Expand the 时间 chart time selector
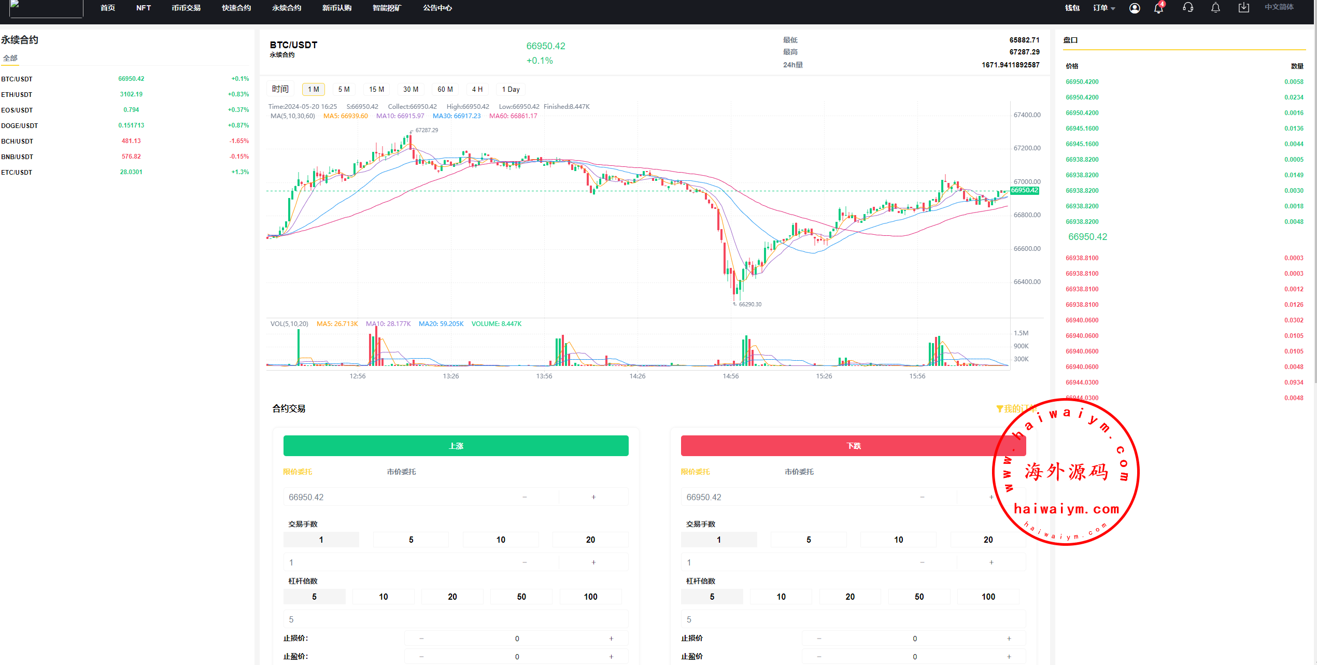The width and height of the screenshot is (1317, 665). tap(280, 89)
